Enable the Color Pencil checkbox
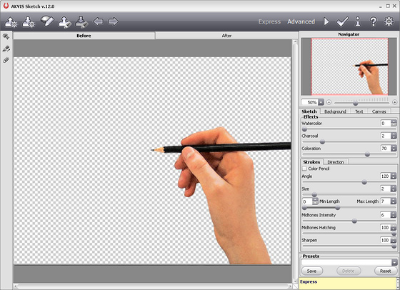Screen dimensions: 400x290 click(304, 169)
